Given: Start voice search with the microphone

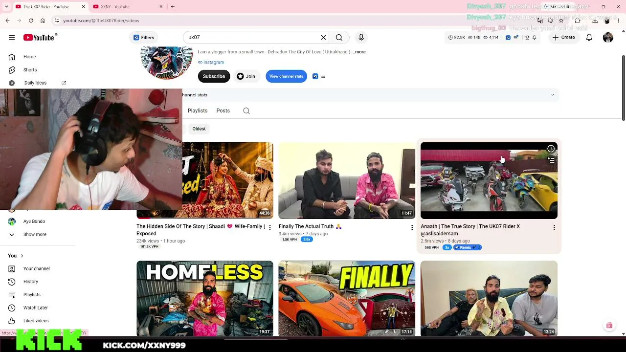Looking at the screenshot, I should [361, 38].
